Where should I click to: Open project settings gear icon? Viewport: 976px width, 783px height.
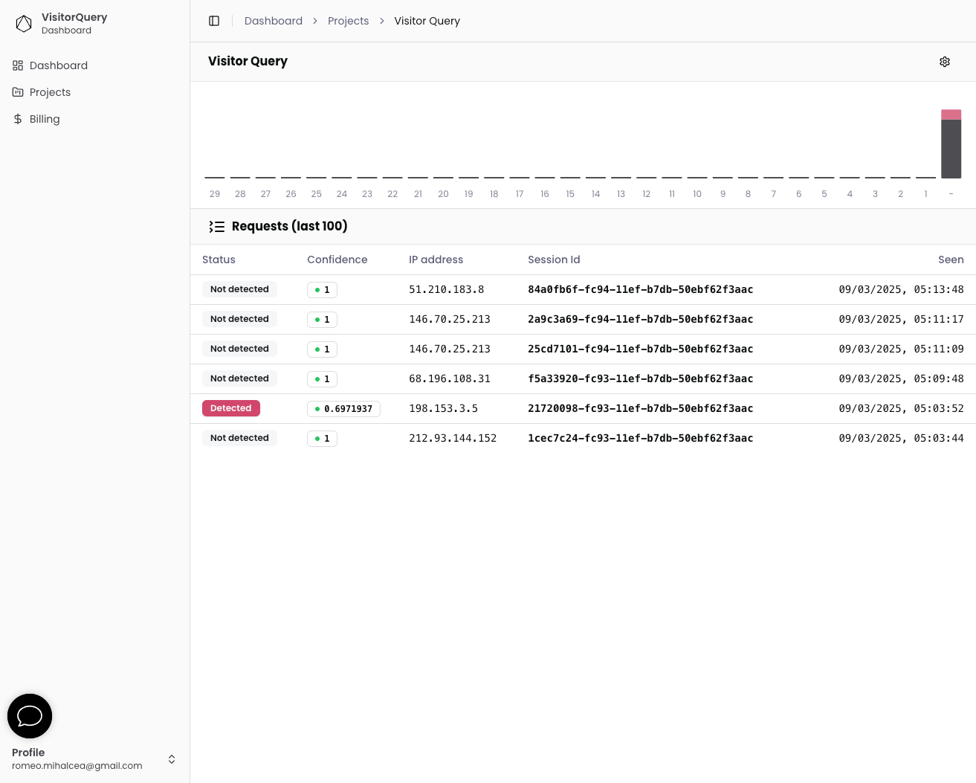click(945, 62)
